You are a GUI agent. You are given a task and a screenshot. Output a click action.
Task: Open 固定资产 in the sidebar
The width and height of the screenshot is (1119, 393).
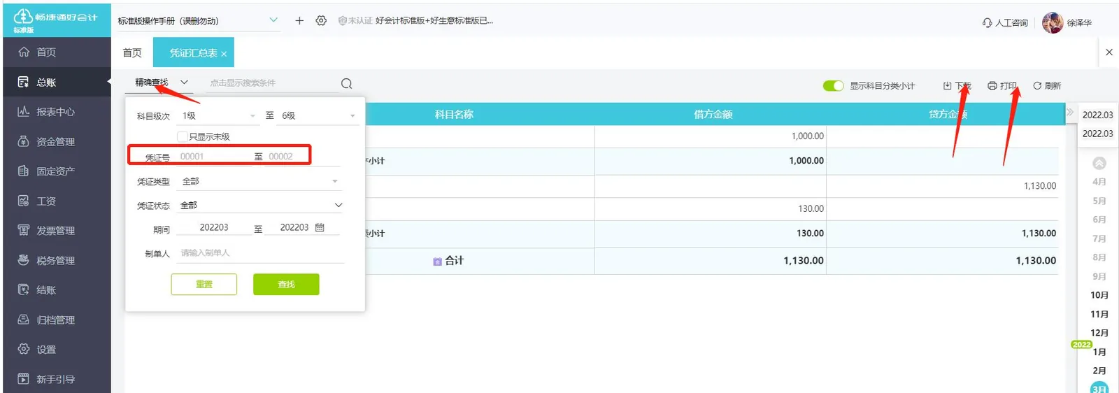[x=57, y=171]
